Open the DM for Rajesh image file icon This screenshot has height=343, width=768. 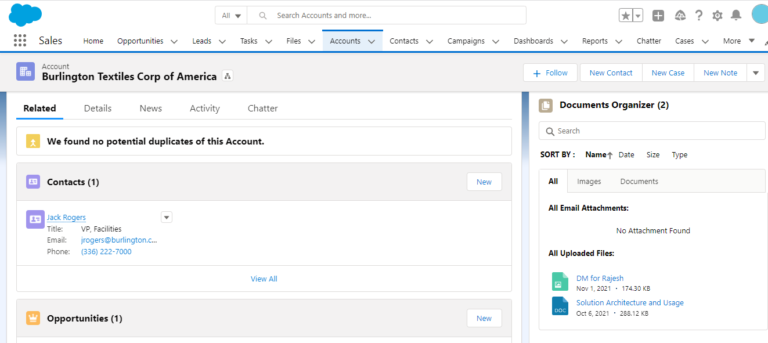coord(560,281)
